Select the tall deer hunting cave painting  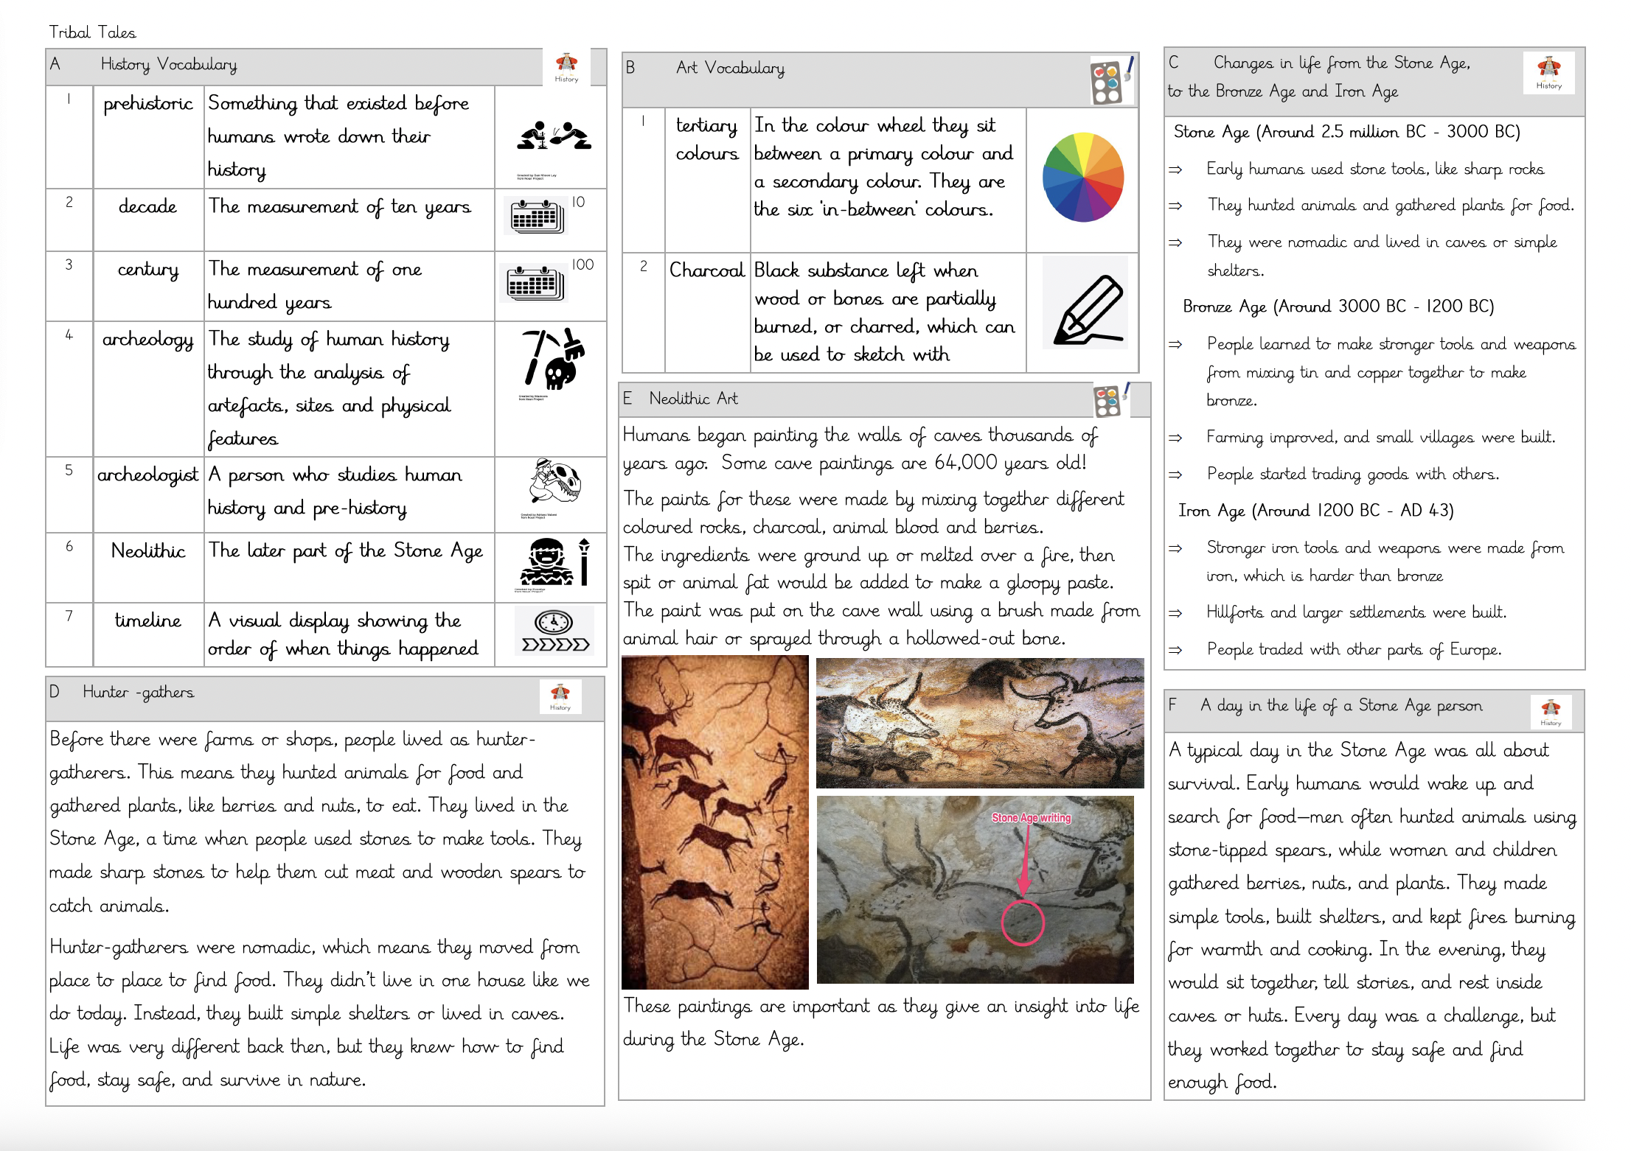tap(714, 822)
